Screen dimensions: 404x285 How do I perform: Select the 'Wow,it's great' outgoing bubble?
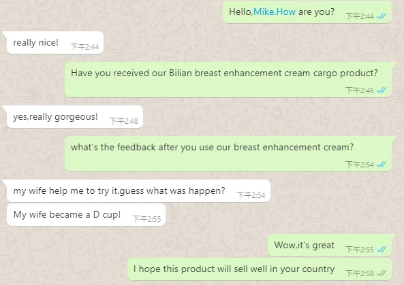coord(330,245)
